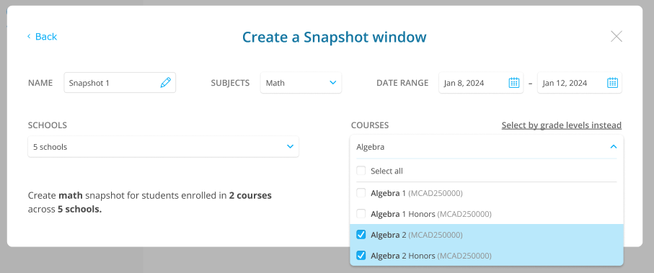Click the Back chevron arrow icon
This screenshot has width=654, height=273.
(29, 36)
